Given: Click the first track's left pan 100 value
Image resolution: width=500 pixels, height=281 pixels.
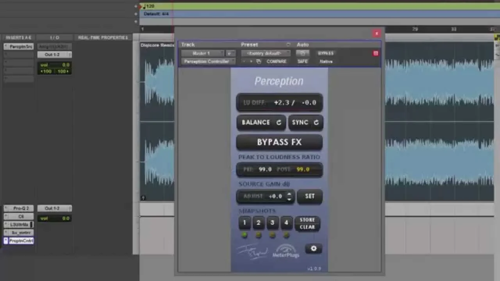Looking at the screenshot, I should coord(46,71).
